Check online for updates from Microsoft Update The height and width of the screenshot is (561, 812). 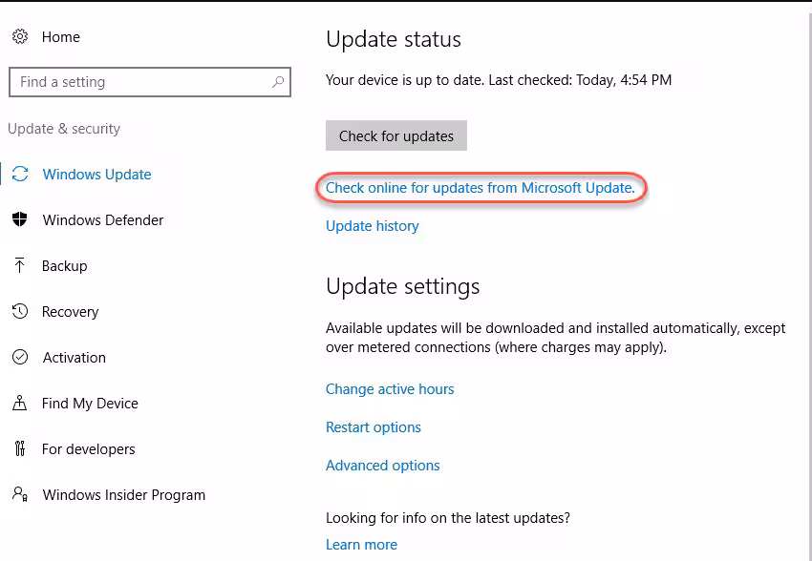pos(480,188)
